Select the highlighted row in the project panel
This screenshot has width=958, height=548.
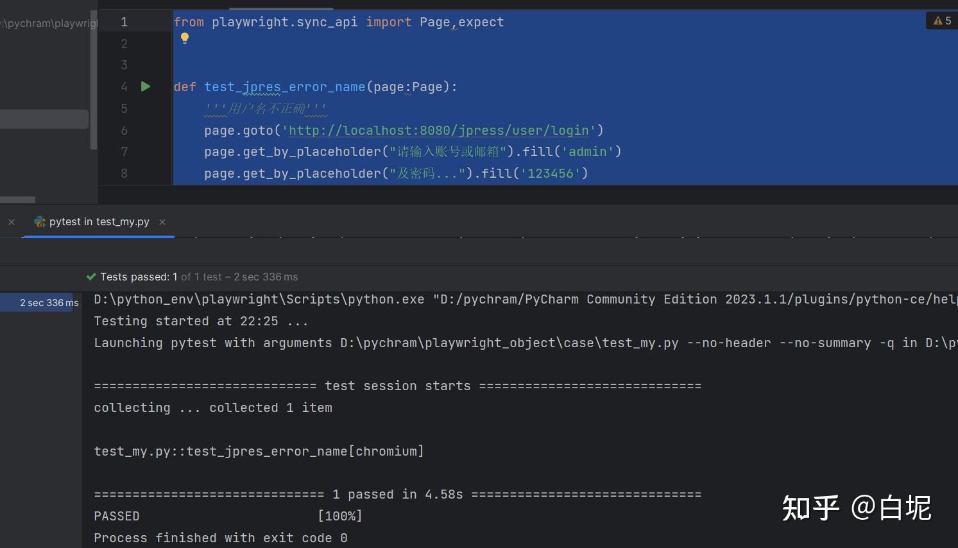click(44, 119)
